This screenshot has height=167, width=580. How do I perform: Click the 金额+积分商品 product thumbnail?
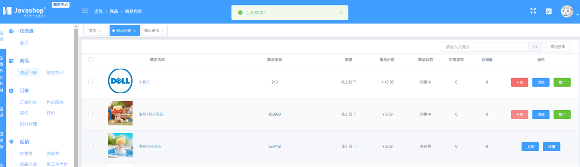click(120, 113)
